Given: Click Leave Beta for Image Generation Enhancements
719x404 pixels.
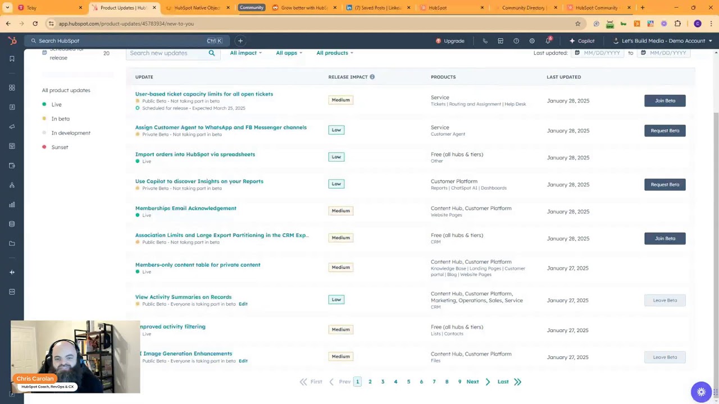Looking at the screenshot, I should click(x=665, y=357).
